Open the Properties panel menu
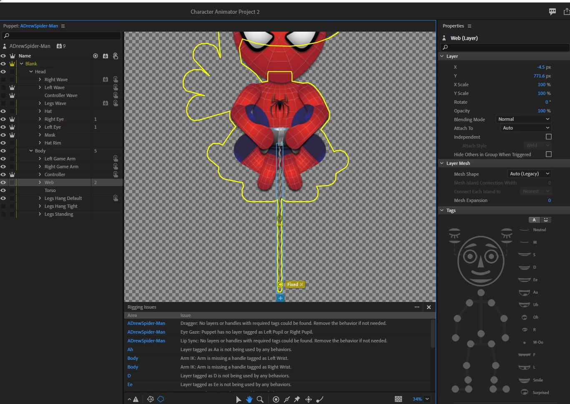 tap(470, 26)
